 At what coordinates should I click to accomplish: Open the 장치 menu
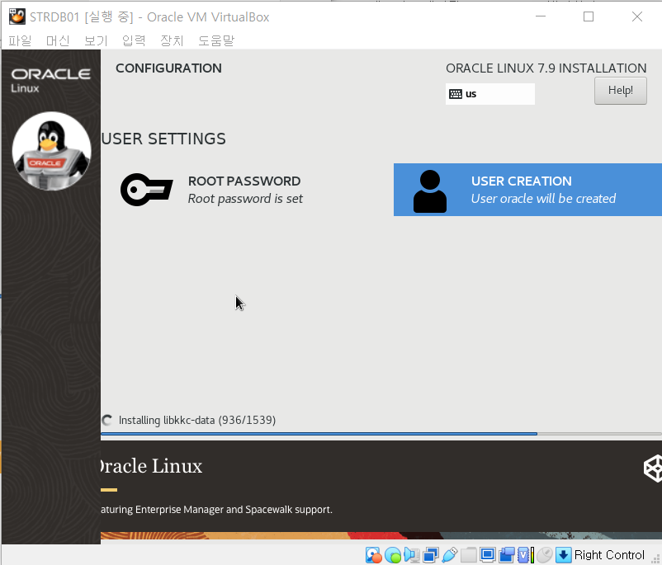click(172, 40)
